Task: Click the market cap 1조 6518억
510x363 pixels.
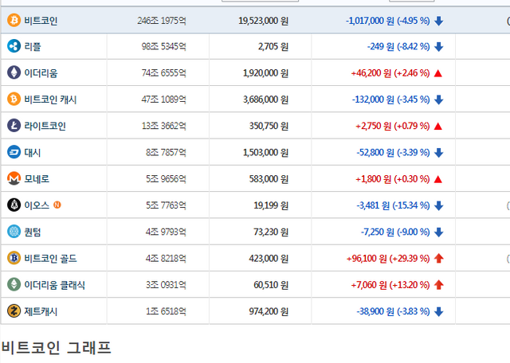Action: pos(166,311)
